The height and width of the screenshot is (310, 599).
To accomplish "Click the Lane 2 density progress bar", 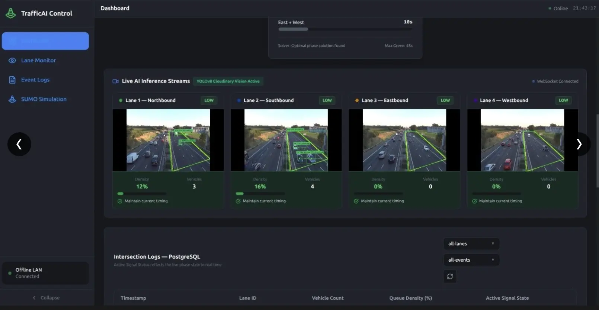I will click(x=260, y=194).
